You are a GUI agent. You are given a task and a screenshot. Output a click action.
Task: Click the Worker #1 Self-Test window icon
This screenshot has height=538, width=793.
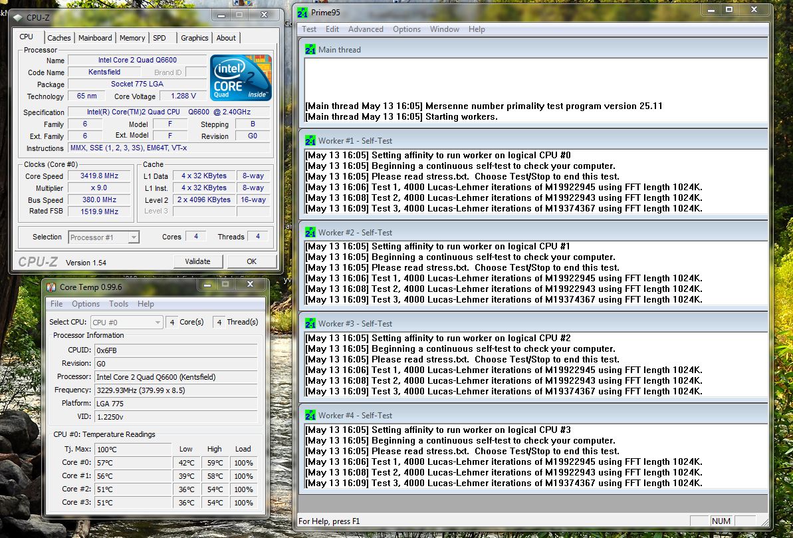[310, 140]
